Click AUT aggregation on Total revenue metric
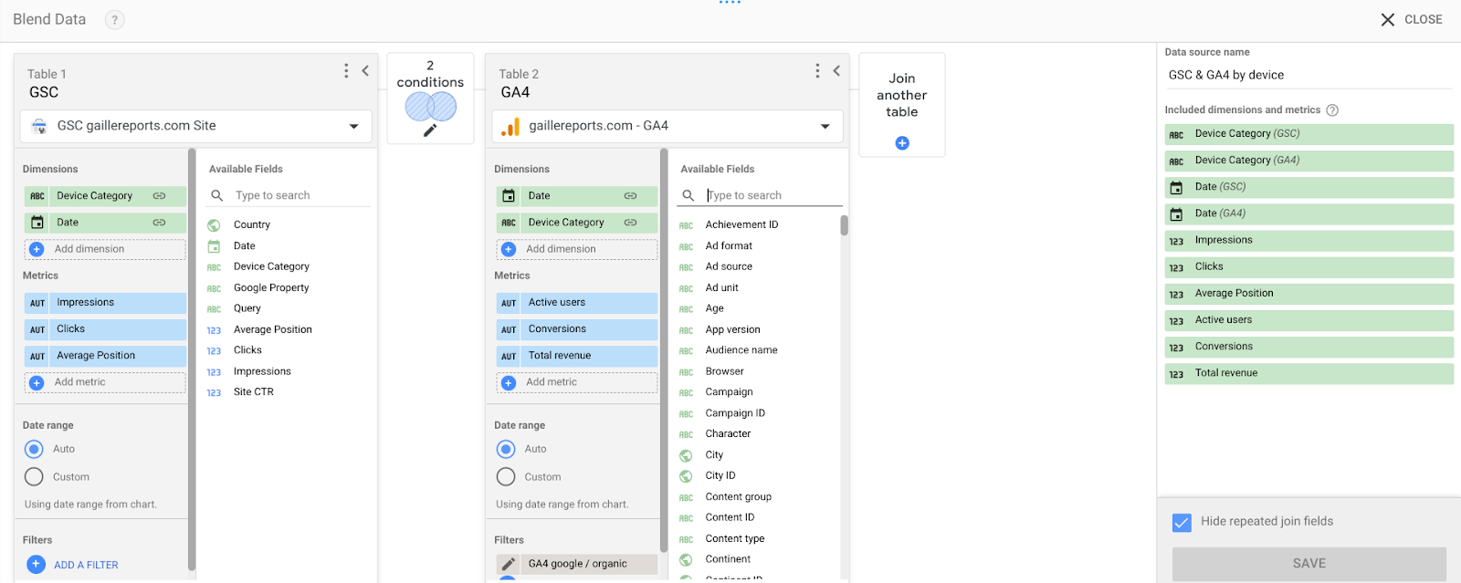This screenshot has height=583, width=1461. (509, 356)
